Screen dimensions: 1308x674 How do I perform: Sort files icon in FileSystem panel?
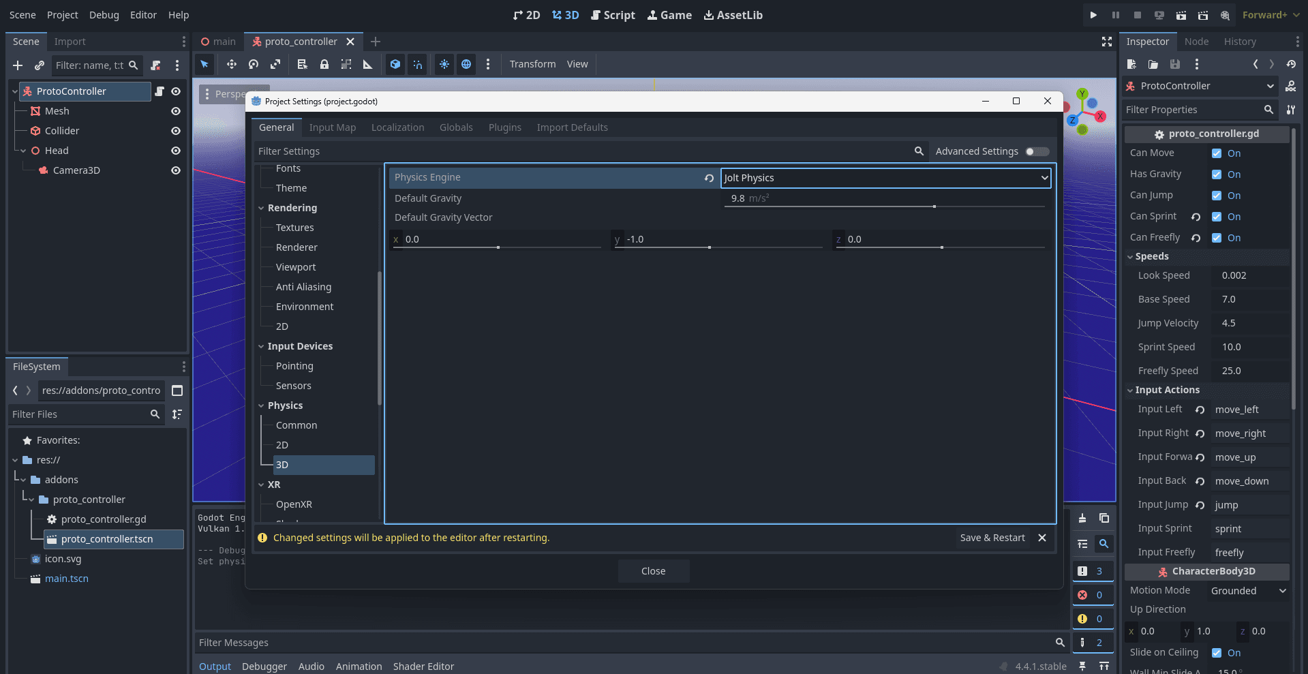[x=177, y=414]
